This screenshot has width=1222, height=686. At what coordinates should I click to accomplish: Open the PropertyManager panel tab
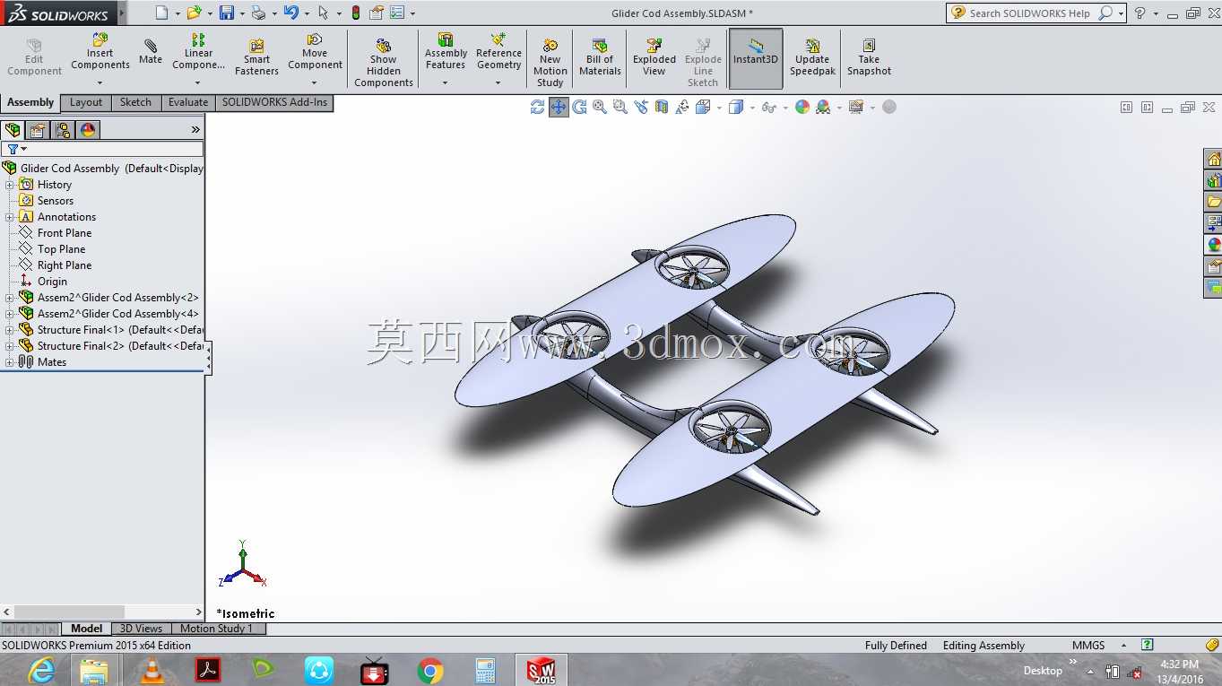tap(38, 130)
